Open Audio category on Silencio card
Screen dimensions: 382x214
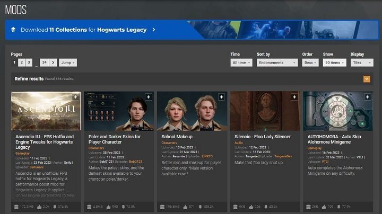239,142
